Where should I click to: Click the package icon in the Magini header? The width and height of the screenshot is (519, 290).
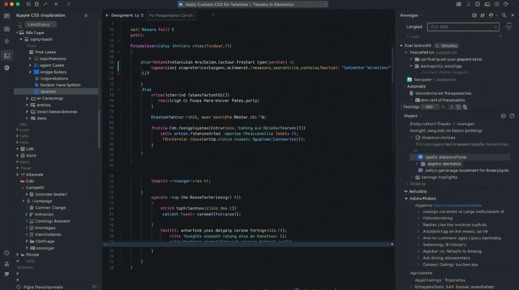pyautogui.click(x=512, y=116)
